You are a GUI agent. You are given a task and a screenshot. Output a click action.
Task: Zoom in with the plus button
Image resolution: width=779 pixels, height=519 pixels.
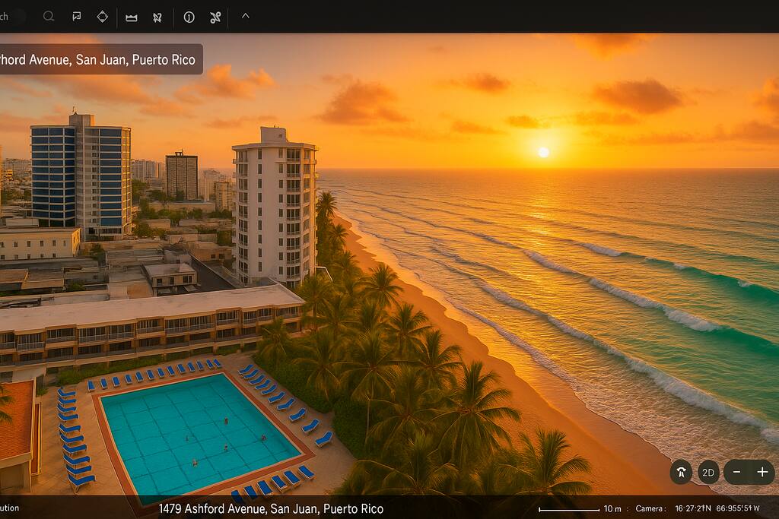tap(762, 472)
